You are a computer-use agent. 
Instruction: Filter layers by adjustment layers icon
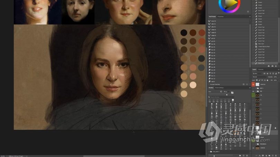coord(267,73)
